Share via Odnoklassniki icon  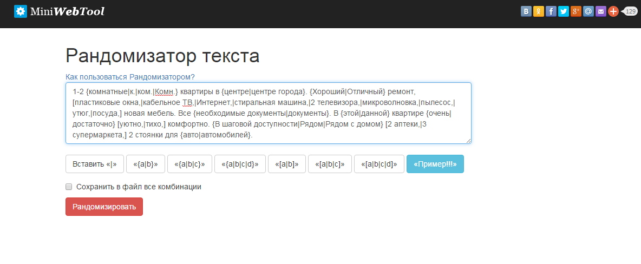(538, 11)
